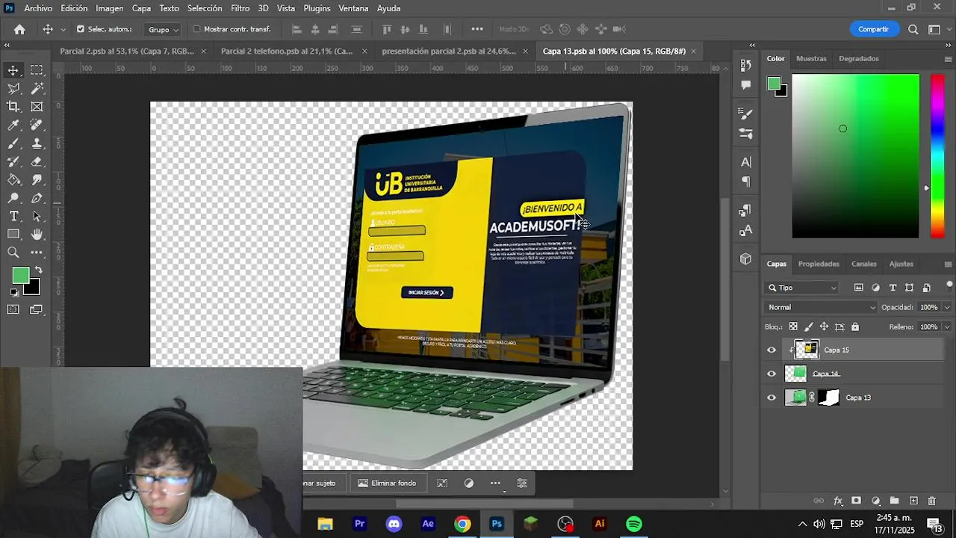Image resolution: width=956 pixels, height=538 pixels.
Task: Select the Polygonal Lasso tool
Action: (13, 88)
